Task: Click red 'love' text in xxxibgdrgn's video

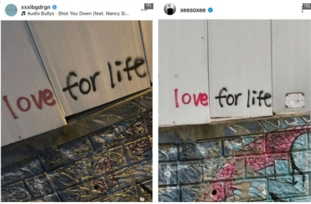Action: [29, 103]
